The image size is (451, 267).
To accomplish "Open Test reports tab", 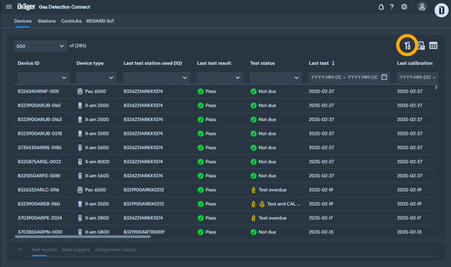I will [x=44, y=249].
